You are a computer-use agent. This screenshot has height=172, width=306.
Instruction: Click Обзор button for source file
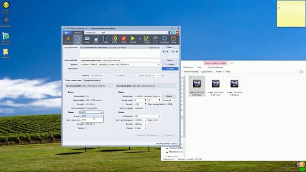[x=170, y=47]
